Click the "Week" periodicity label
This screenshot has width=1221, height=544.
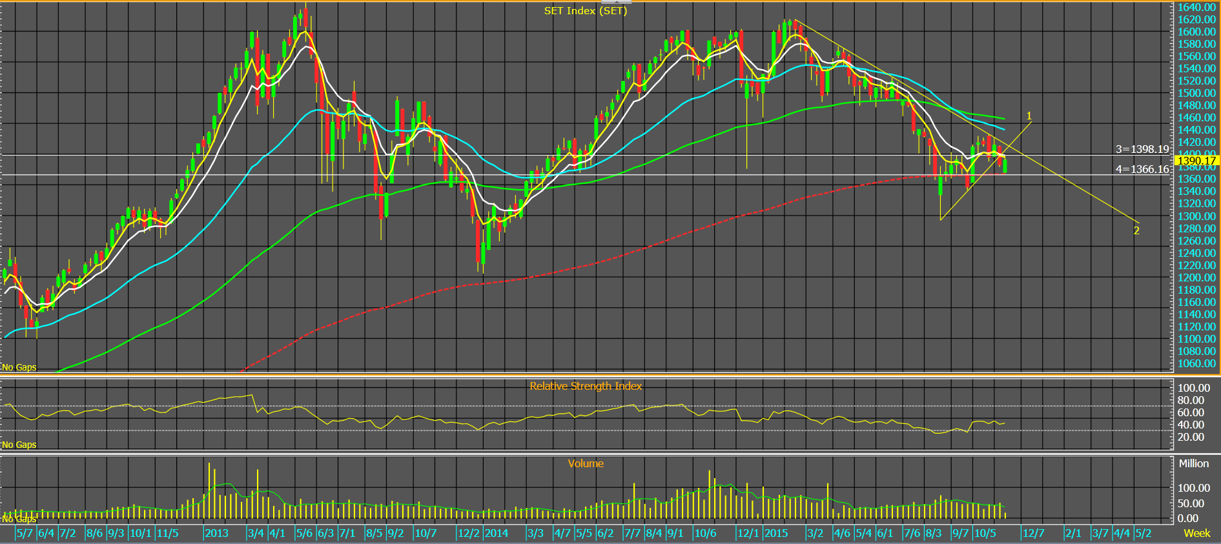coord(1196,533)
